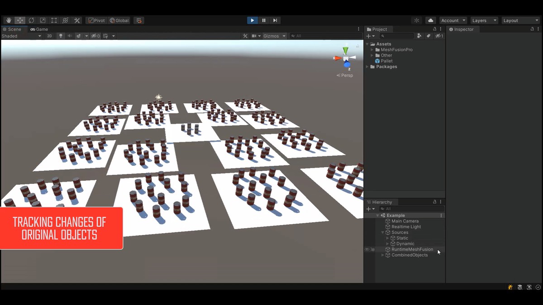This screenshot has height=305, width=543.
Task: Open Shaded draw mode dropdown
Action: coord(21,36)
